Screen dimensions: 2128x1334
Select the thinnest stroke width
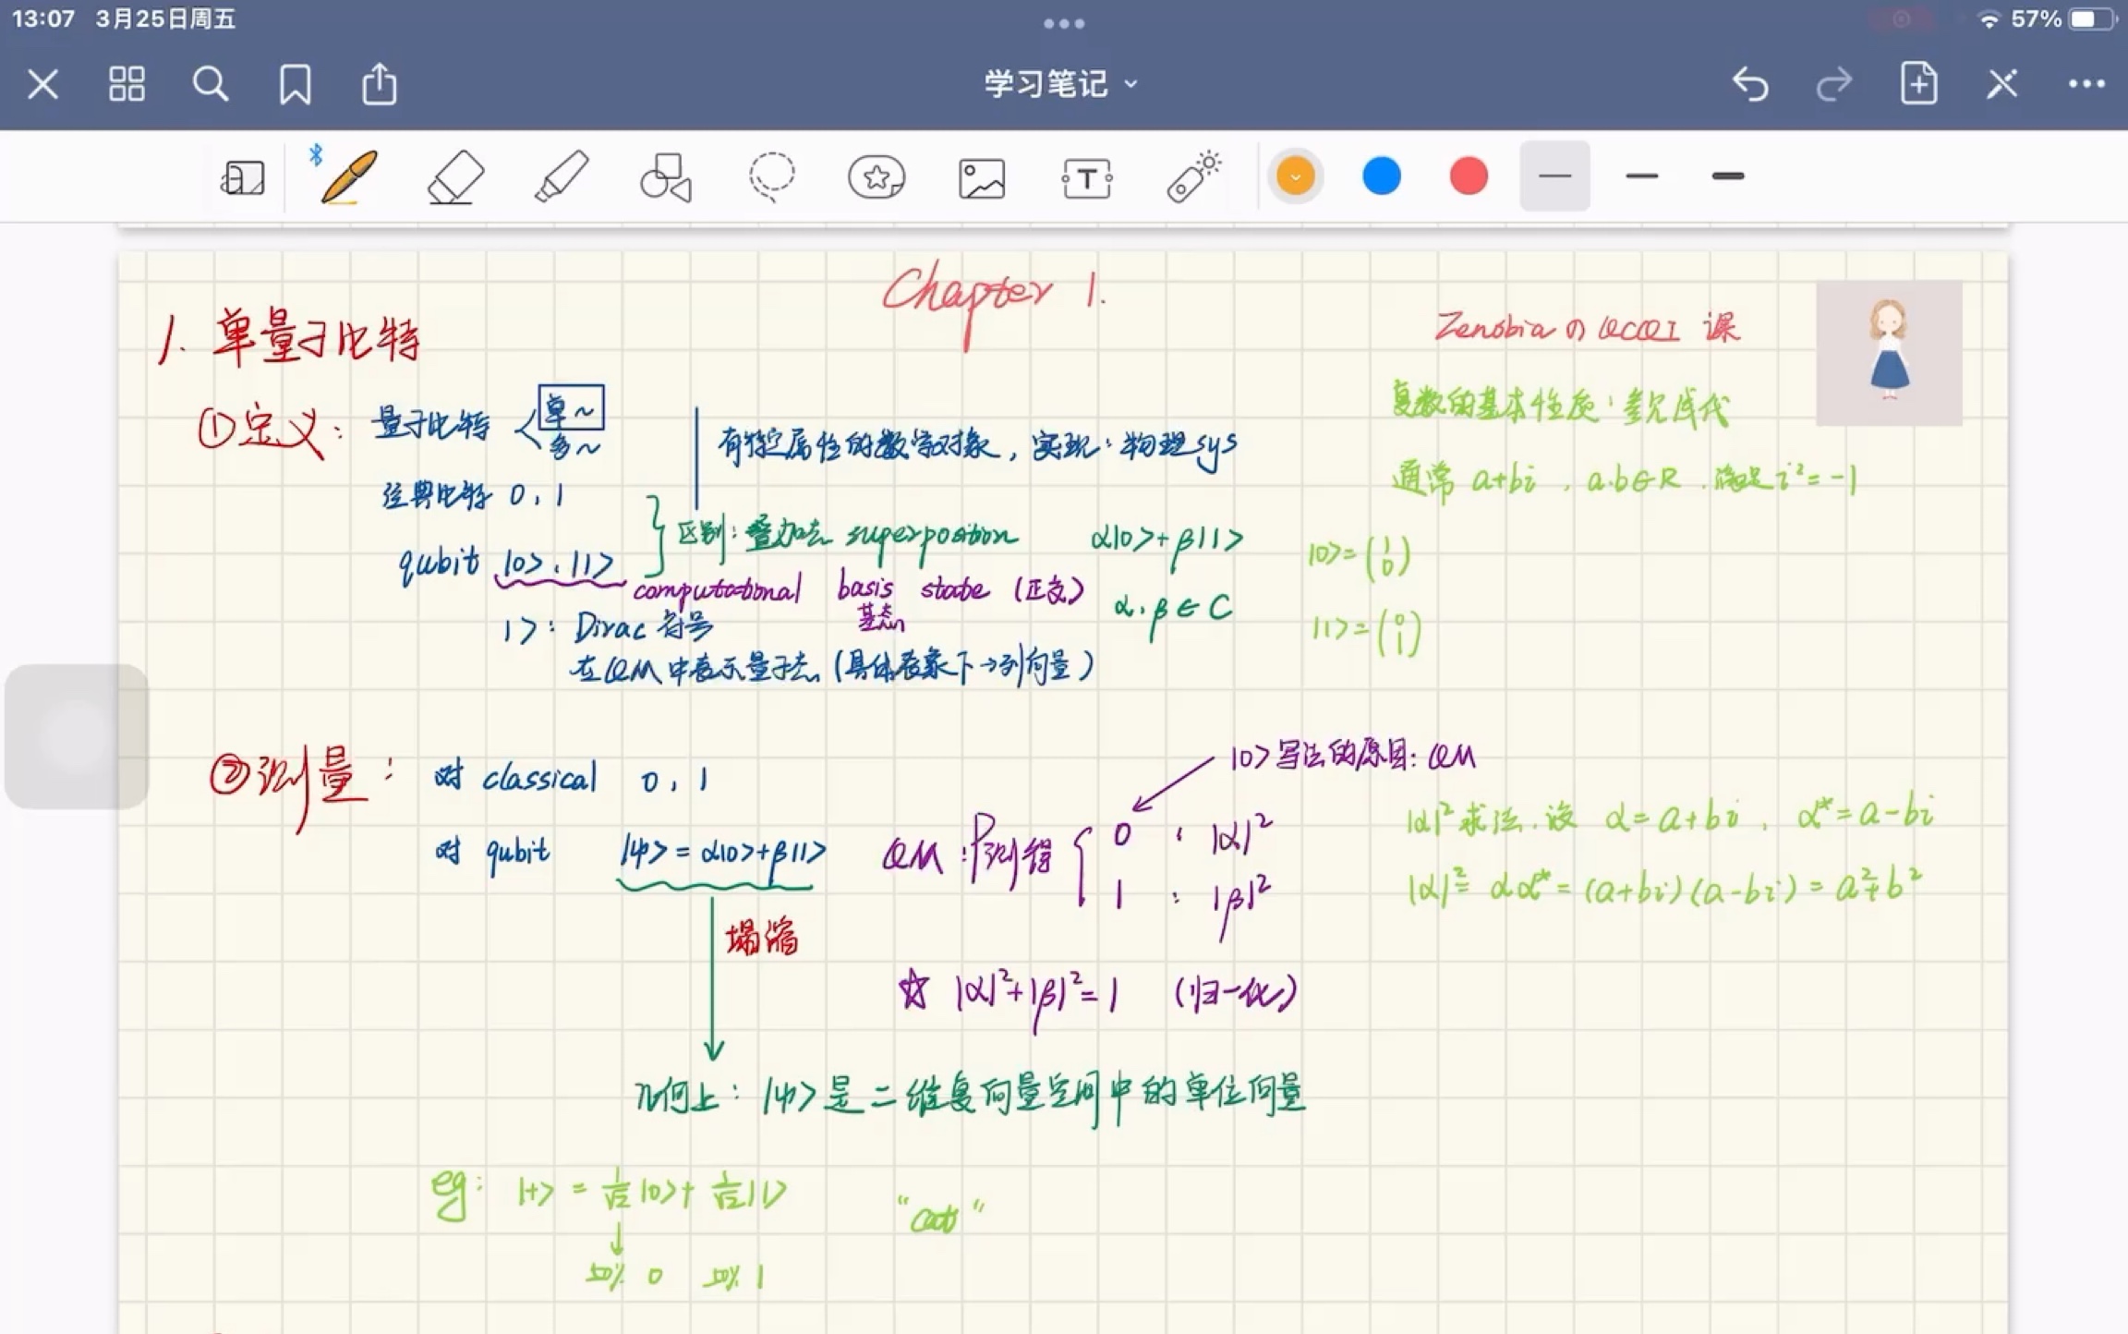[x=1555, y=176]
